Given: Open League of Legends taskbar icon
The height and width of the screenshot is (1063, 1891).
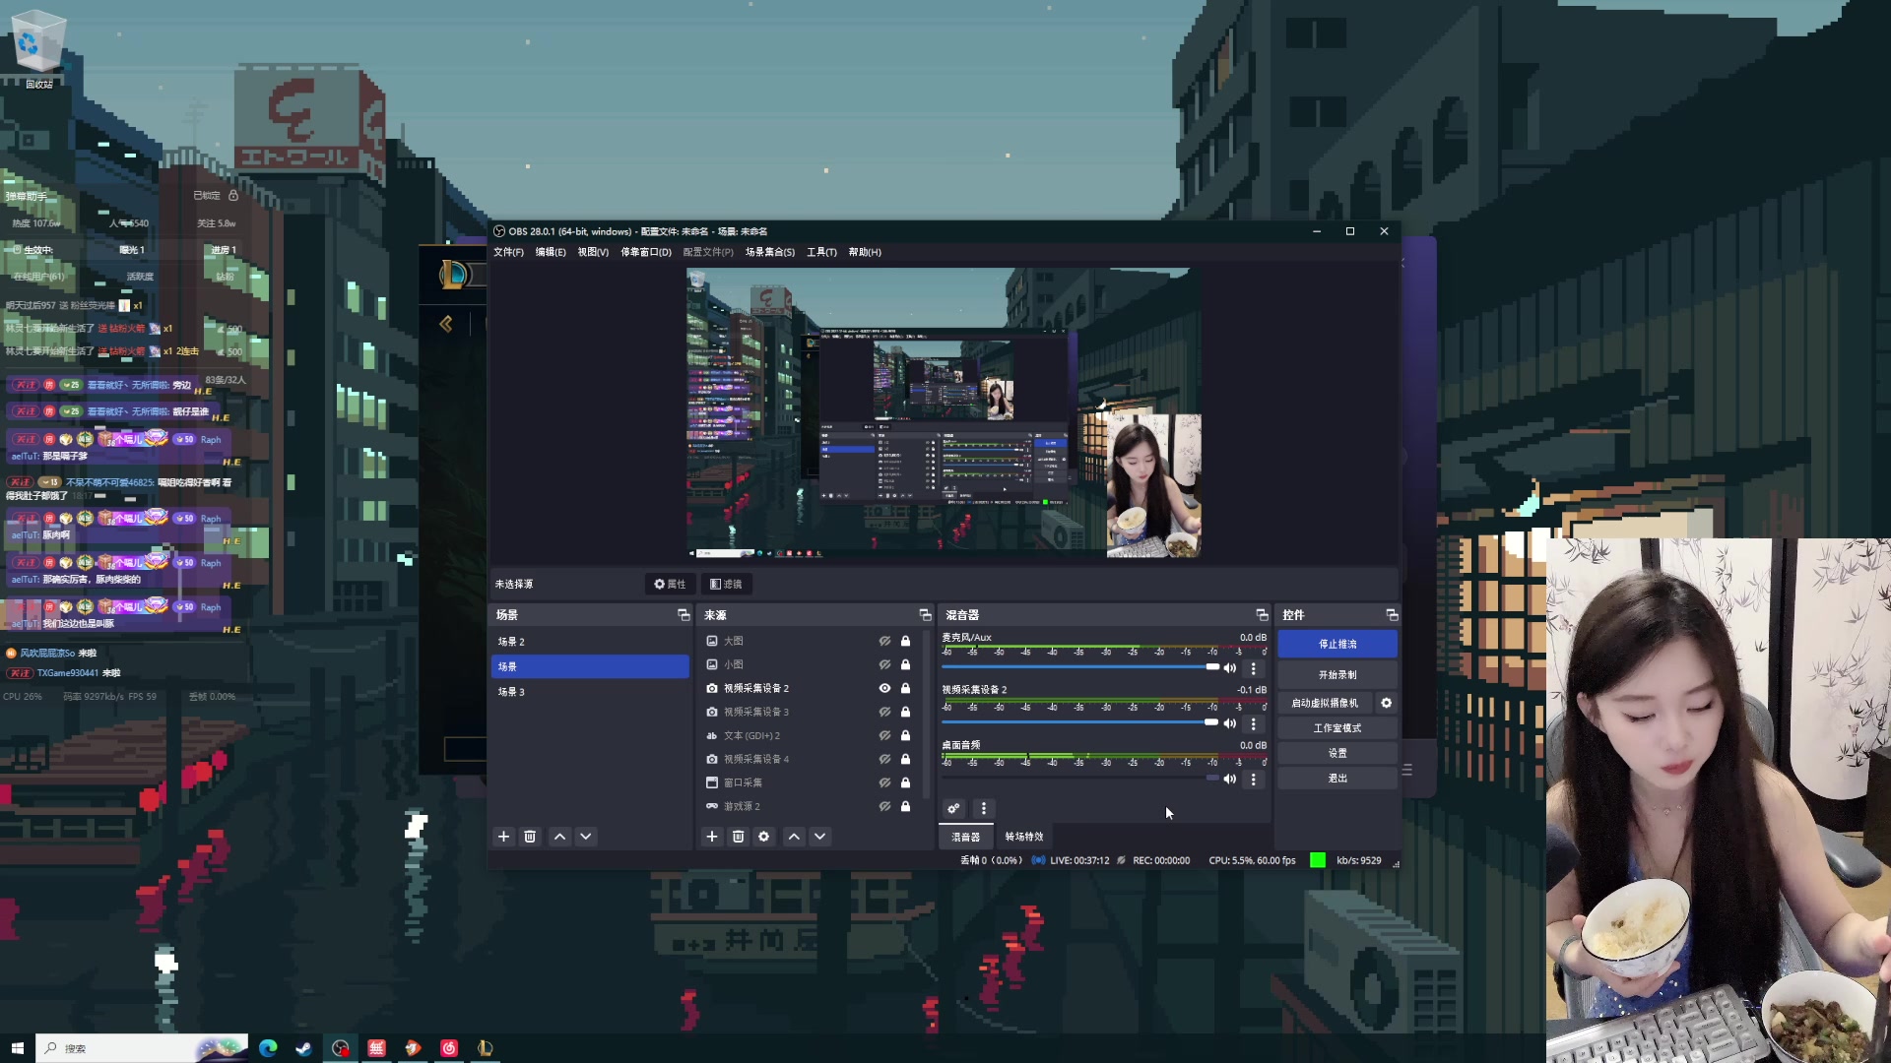Looking at the screenshot, I should coord(485,1048).
